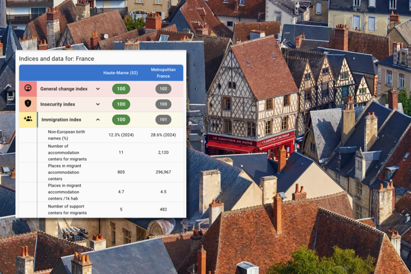Click the accommodation centers value 11

(x=121, y=152)
